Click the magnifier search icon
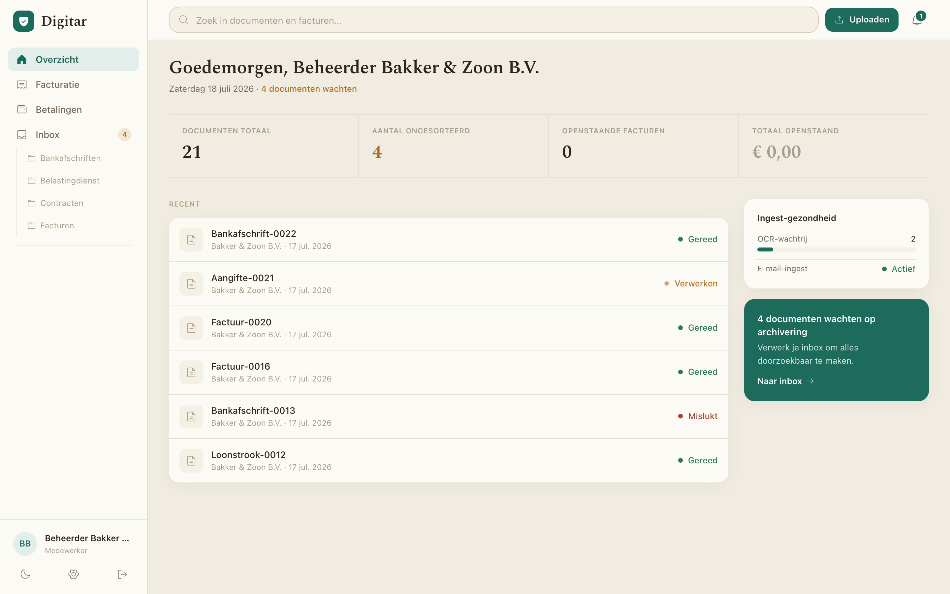 pos(184,20)
